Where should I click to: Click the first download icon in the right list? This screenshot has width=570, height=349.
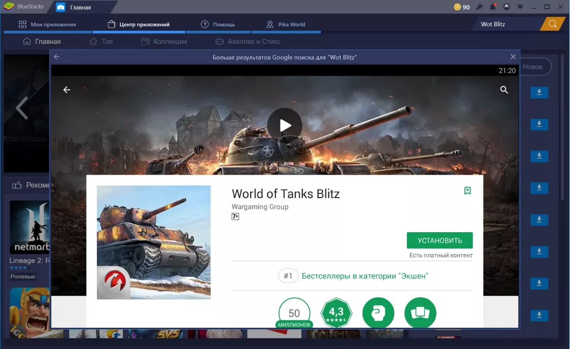(x=539, y=93)
